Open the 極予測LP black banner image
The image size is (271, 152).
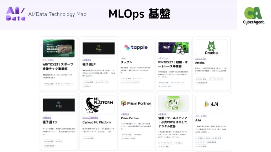coord(99,48)
